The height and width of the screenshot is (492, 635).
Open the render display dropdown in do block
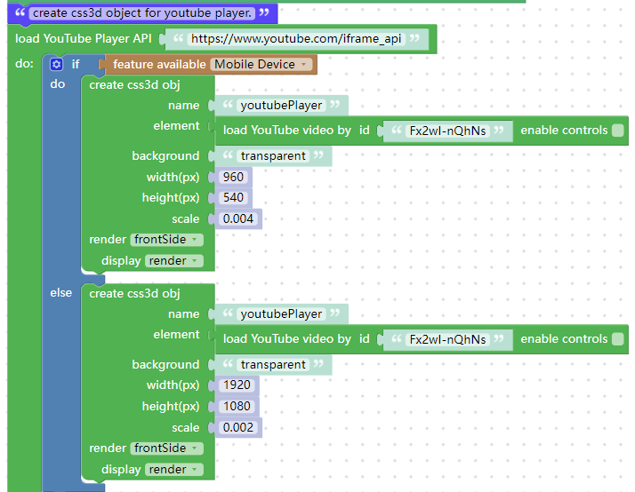173,261
